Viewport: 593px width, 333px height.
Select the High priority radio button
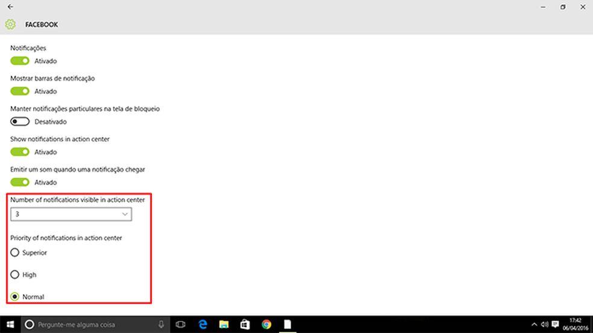(x=14, y=275)
